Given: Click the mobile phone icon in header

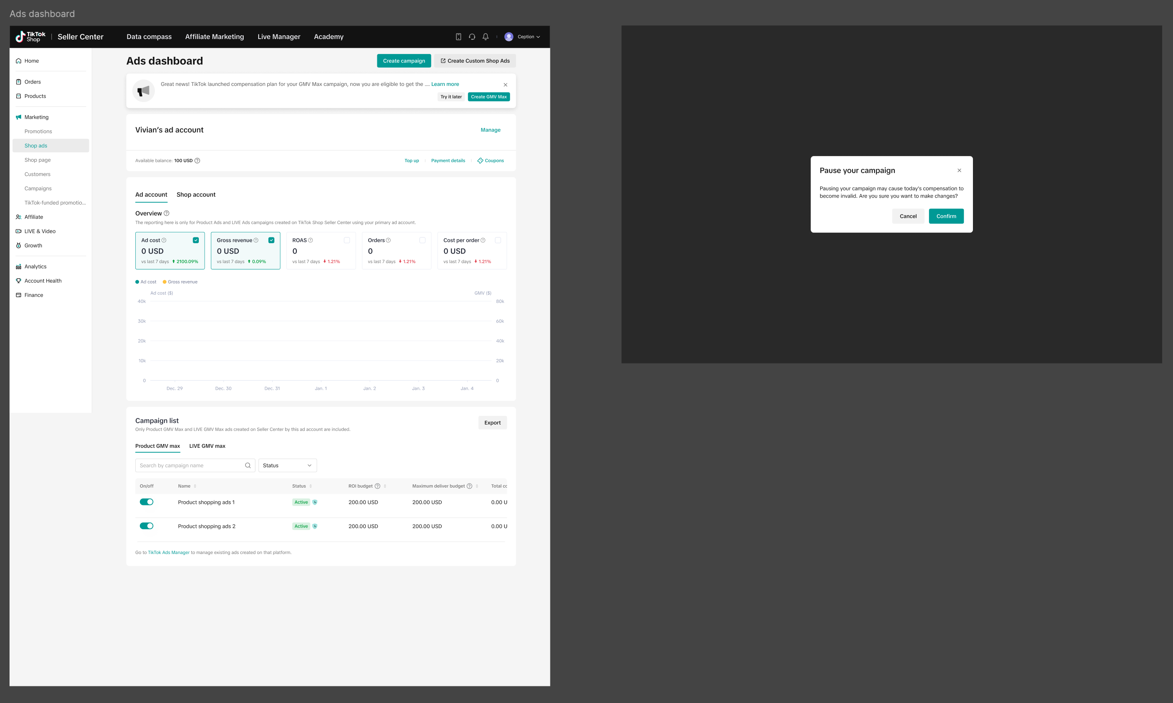Looking at the screenshot, I should tap(458, 37).
